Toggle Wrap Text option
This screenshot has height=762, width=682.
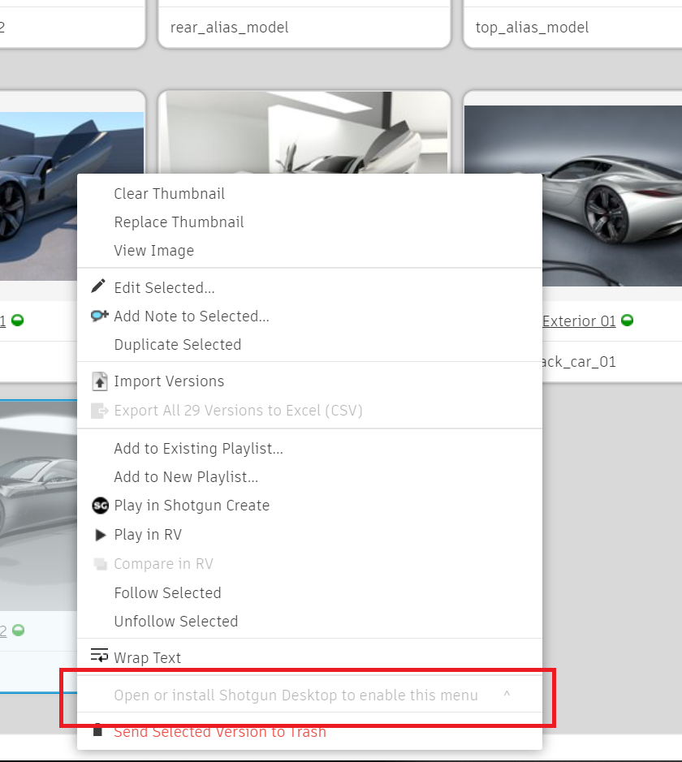coord(147,658)
